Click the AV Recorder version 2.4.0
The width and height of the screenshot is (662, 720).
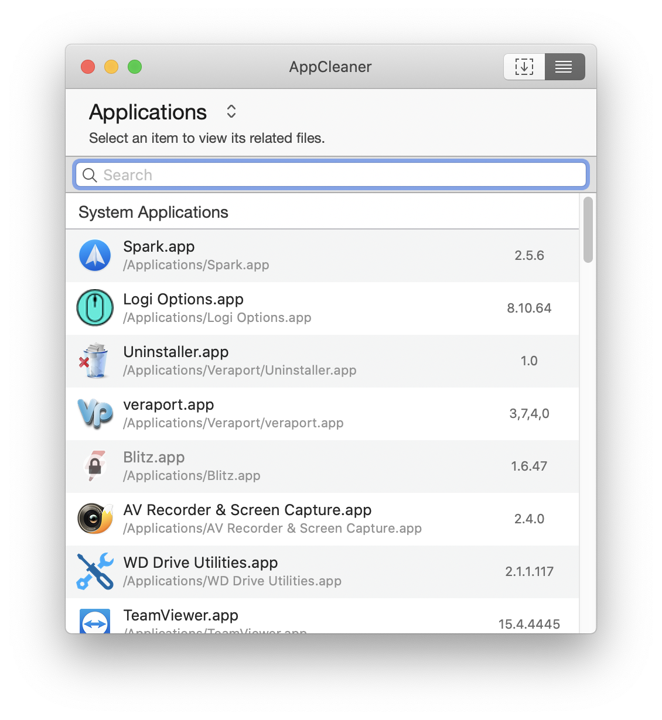530,519
